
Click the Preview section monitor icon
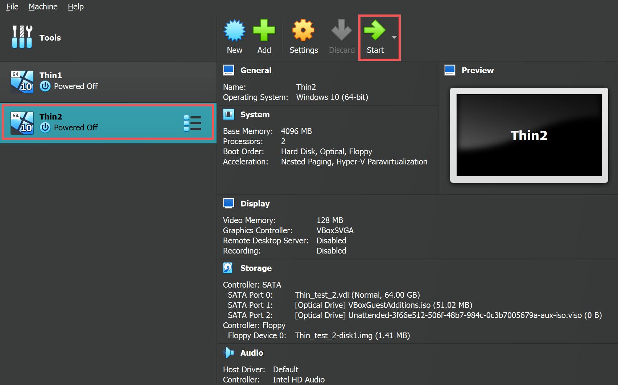pos(450,70)
